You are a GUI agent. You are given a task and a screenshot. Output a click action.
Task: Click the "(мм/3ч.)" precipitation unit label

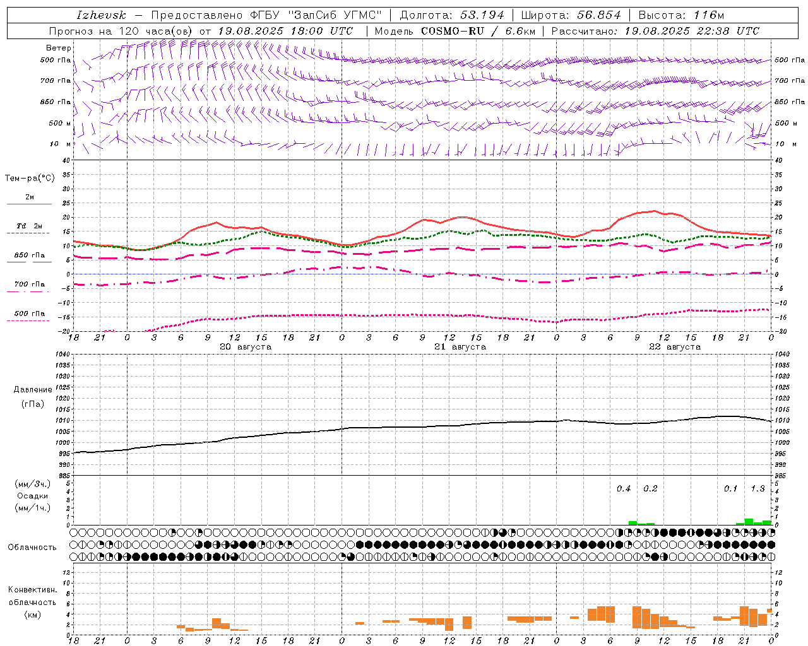[33, 484]
